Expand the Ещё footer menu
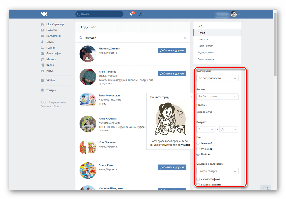 (x=57, y=106)
